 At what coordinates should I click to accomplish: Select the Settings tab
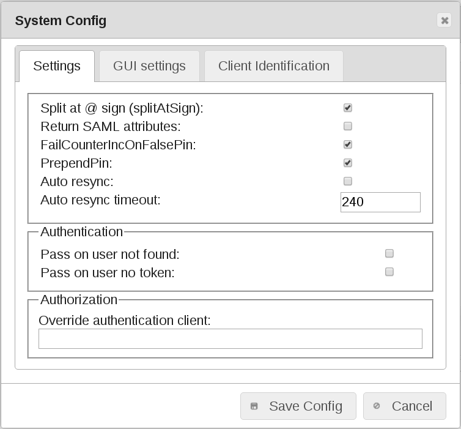[57, 66]
